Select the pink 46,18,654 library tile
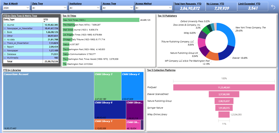 tap(133, 125)
